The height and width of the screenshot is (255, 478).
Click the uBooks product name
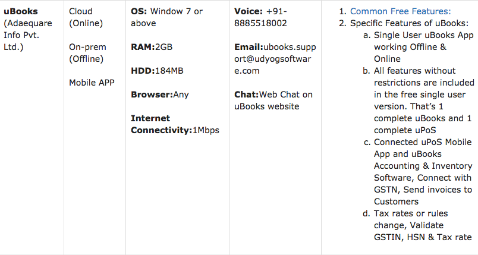(x=21, y=11)
